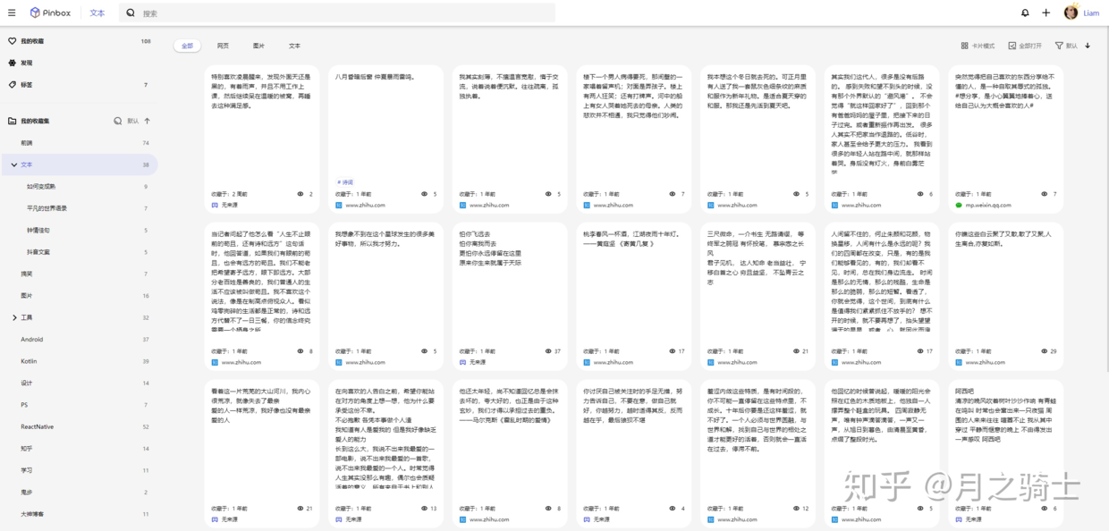Click the filter funnel icon
Screen dimensions: 1109x531
(x=1059, y=46)
